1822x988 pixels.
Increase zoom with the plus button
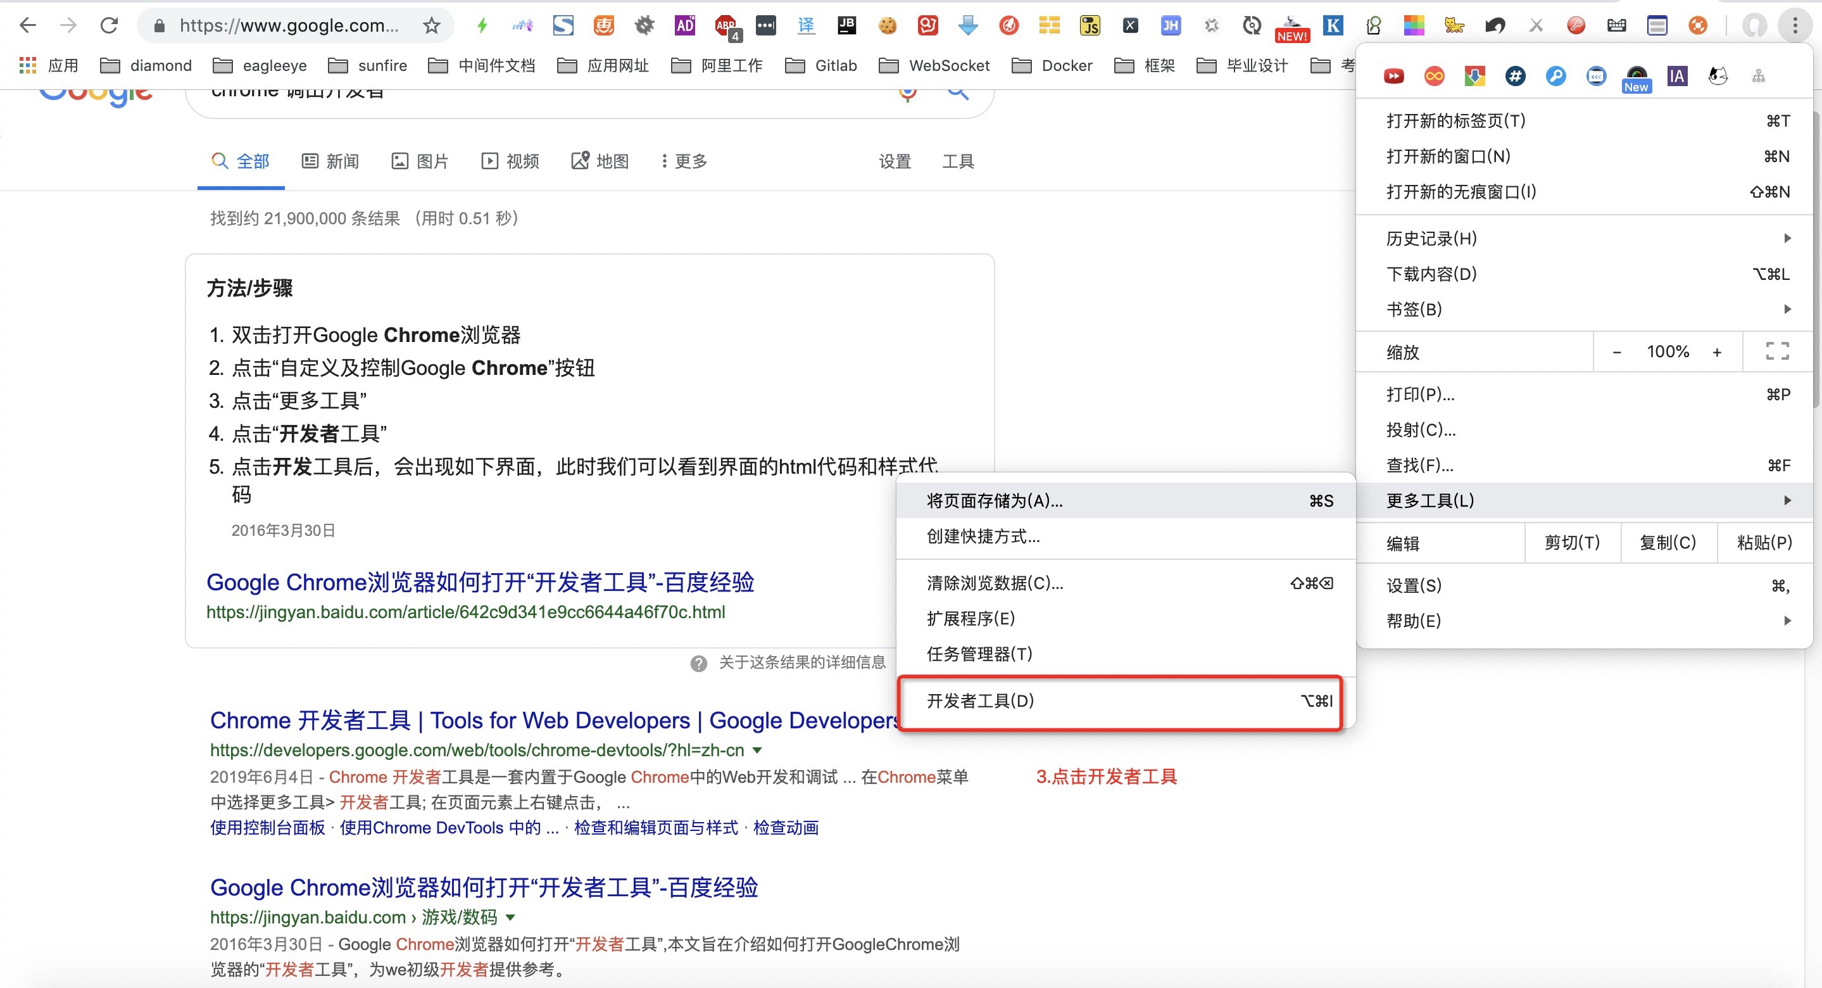(1717, 351)
